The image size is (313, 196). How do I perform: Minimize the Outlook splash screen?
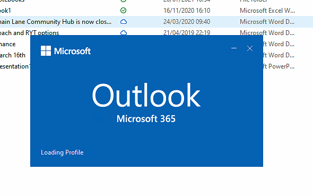pyautogui.click(x=234, y=48)
